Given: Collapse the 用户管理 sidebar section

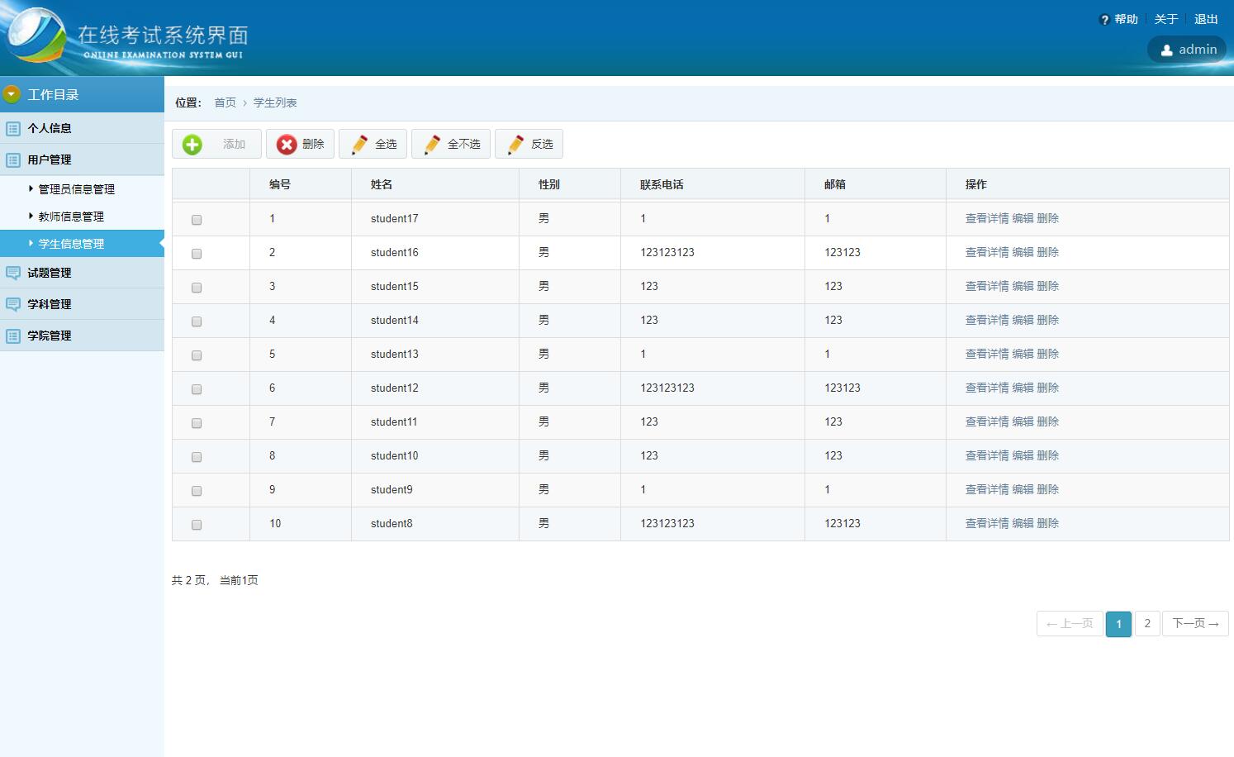Looking at the screenshot, I should pos(50,159).
